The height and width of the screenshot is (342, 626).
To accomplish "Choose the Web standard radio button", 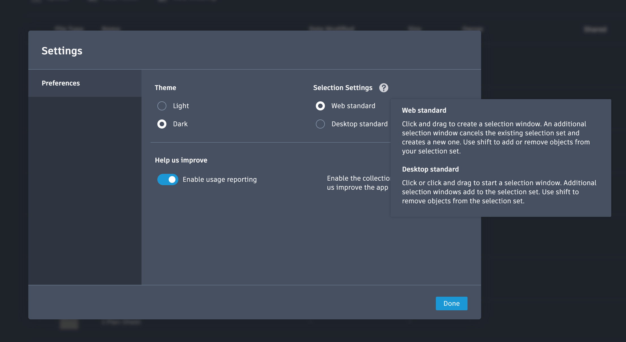I will 320,106.
